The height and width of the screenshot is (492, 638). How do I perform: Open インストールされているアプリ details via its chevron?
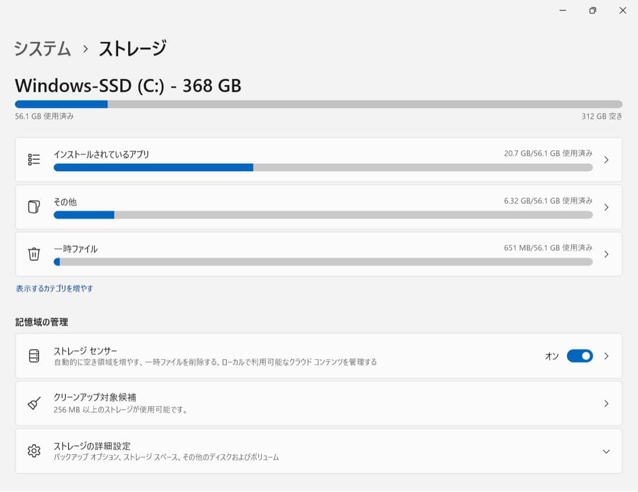pyautogui.click(x=606, y=159)
